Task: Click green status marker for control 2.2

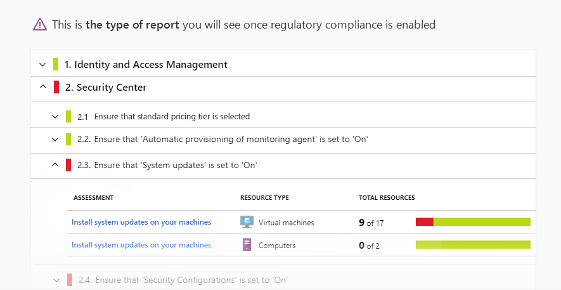Action: pos(68,139)
